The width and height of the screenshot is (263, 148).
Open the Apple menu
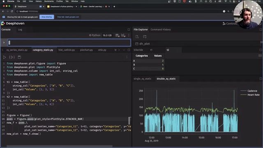click(3, 1)
